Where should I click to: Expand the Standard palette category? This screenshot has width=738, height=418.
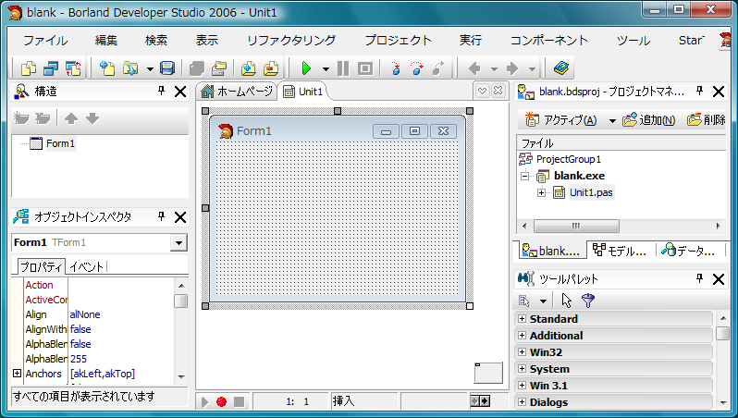tap(522, 319)
